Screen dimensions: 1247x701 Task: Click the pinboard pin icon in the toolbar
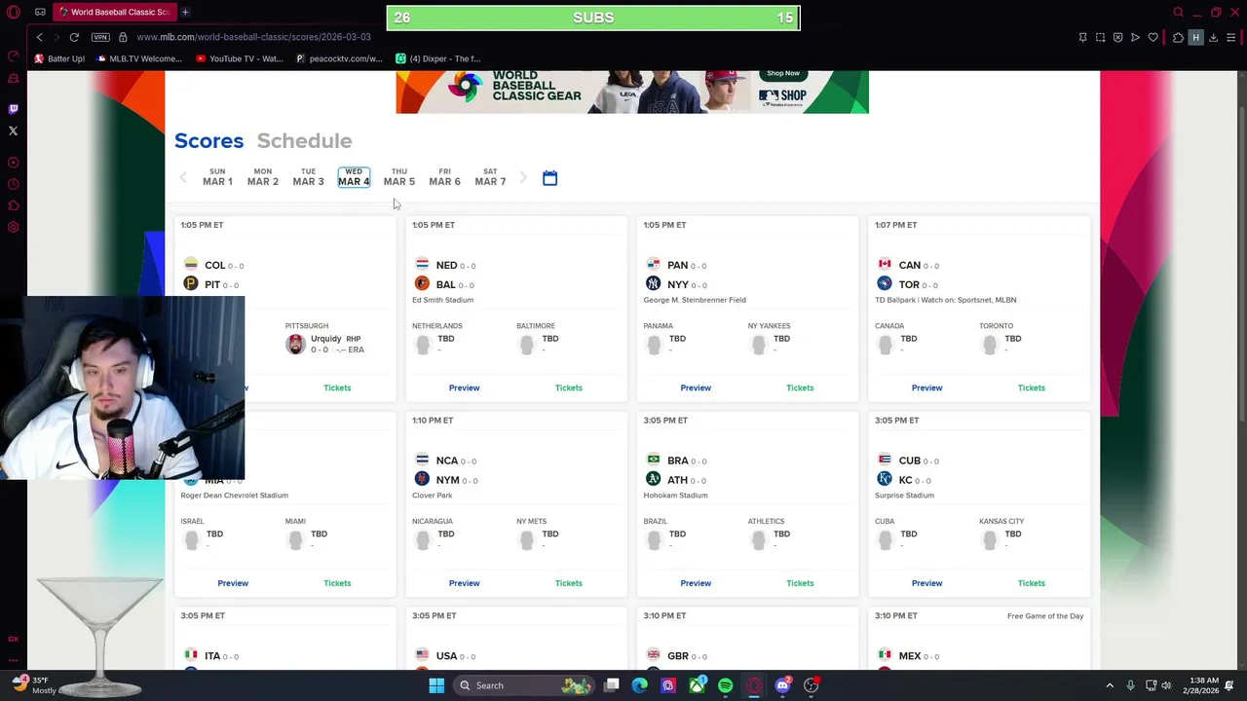point(1082,37)
